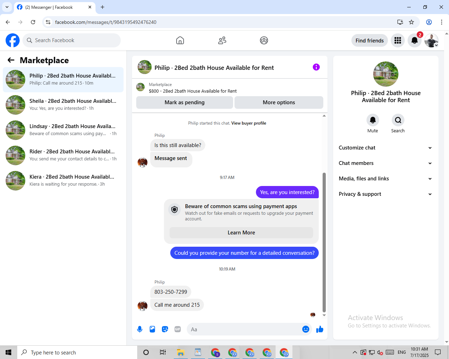The width and height of the screenshot is (449, 359).
Task: Click Learn More about scams
Action: pyautogui.click(x=241, y=233)
